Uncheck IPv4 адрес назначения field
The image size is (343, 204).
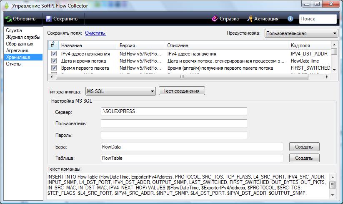54,54
